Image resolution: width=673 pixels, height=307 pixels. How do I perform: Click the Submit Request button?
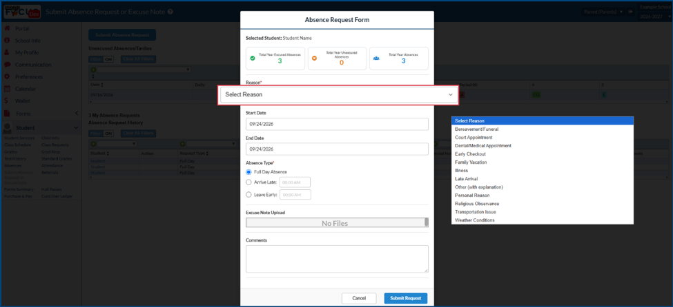point(406,298)
